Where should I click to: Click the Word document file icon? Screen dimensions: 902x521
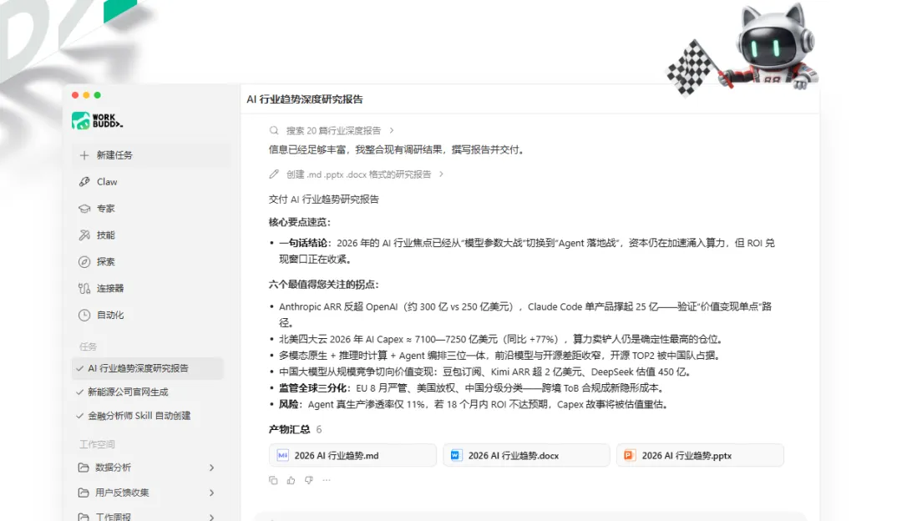456,455
